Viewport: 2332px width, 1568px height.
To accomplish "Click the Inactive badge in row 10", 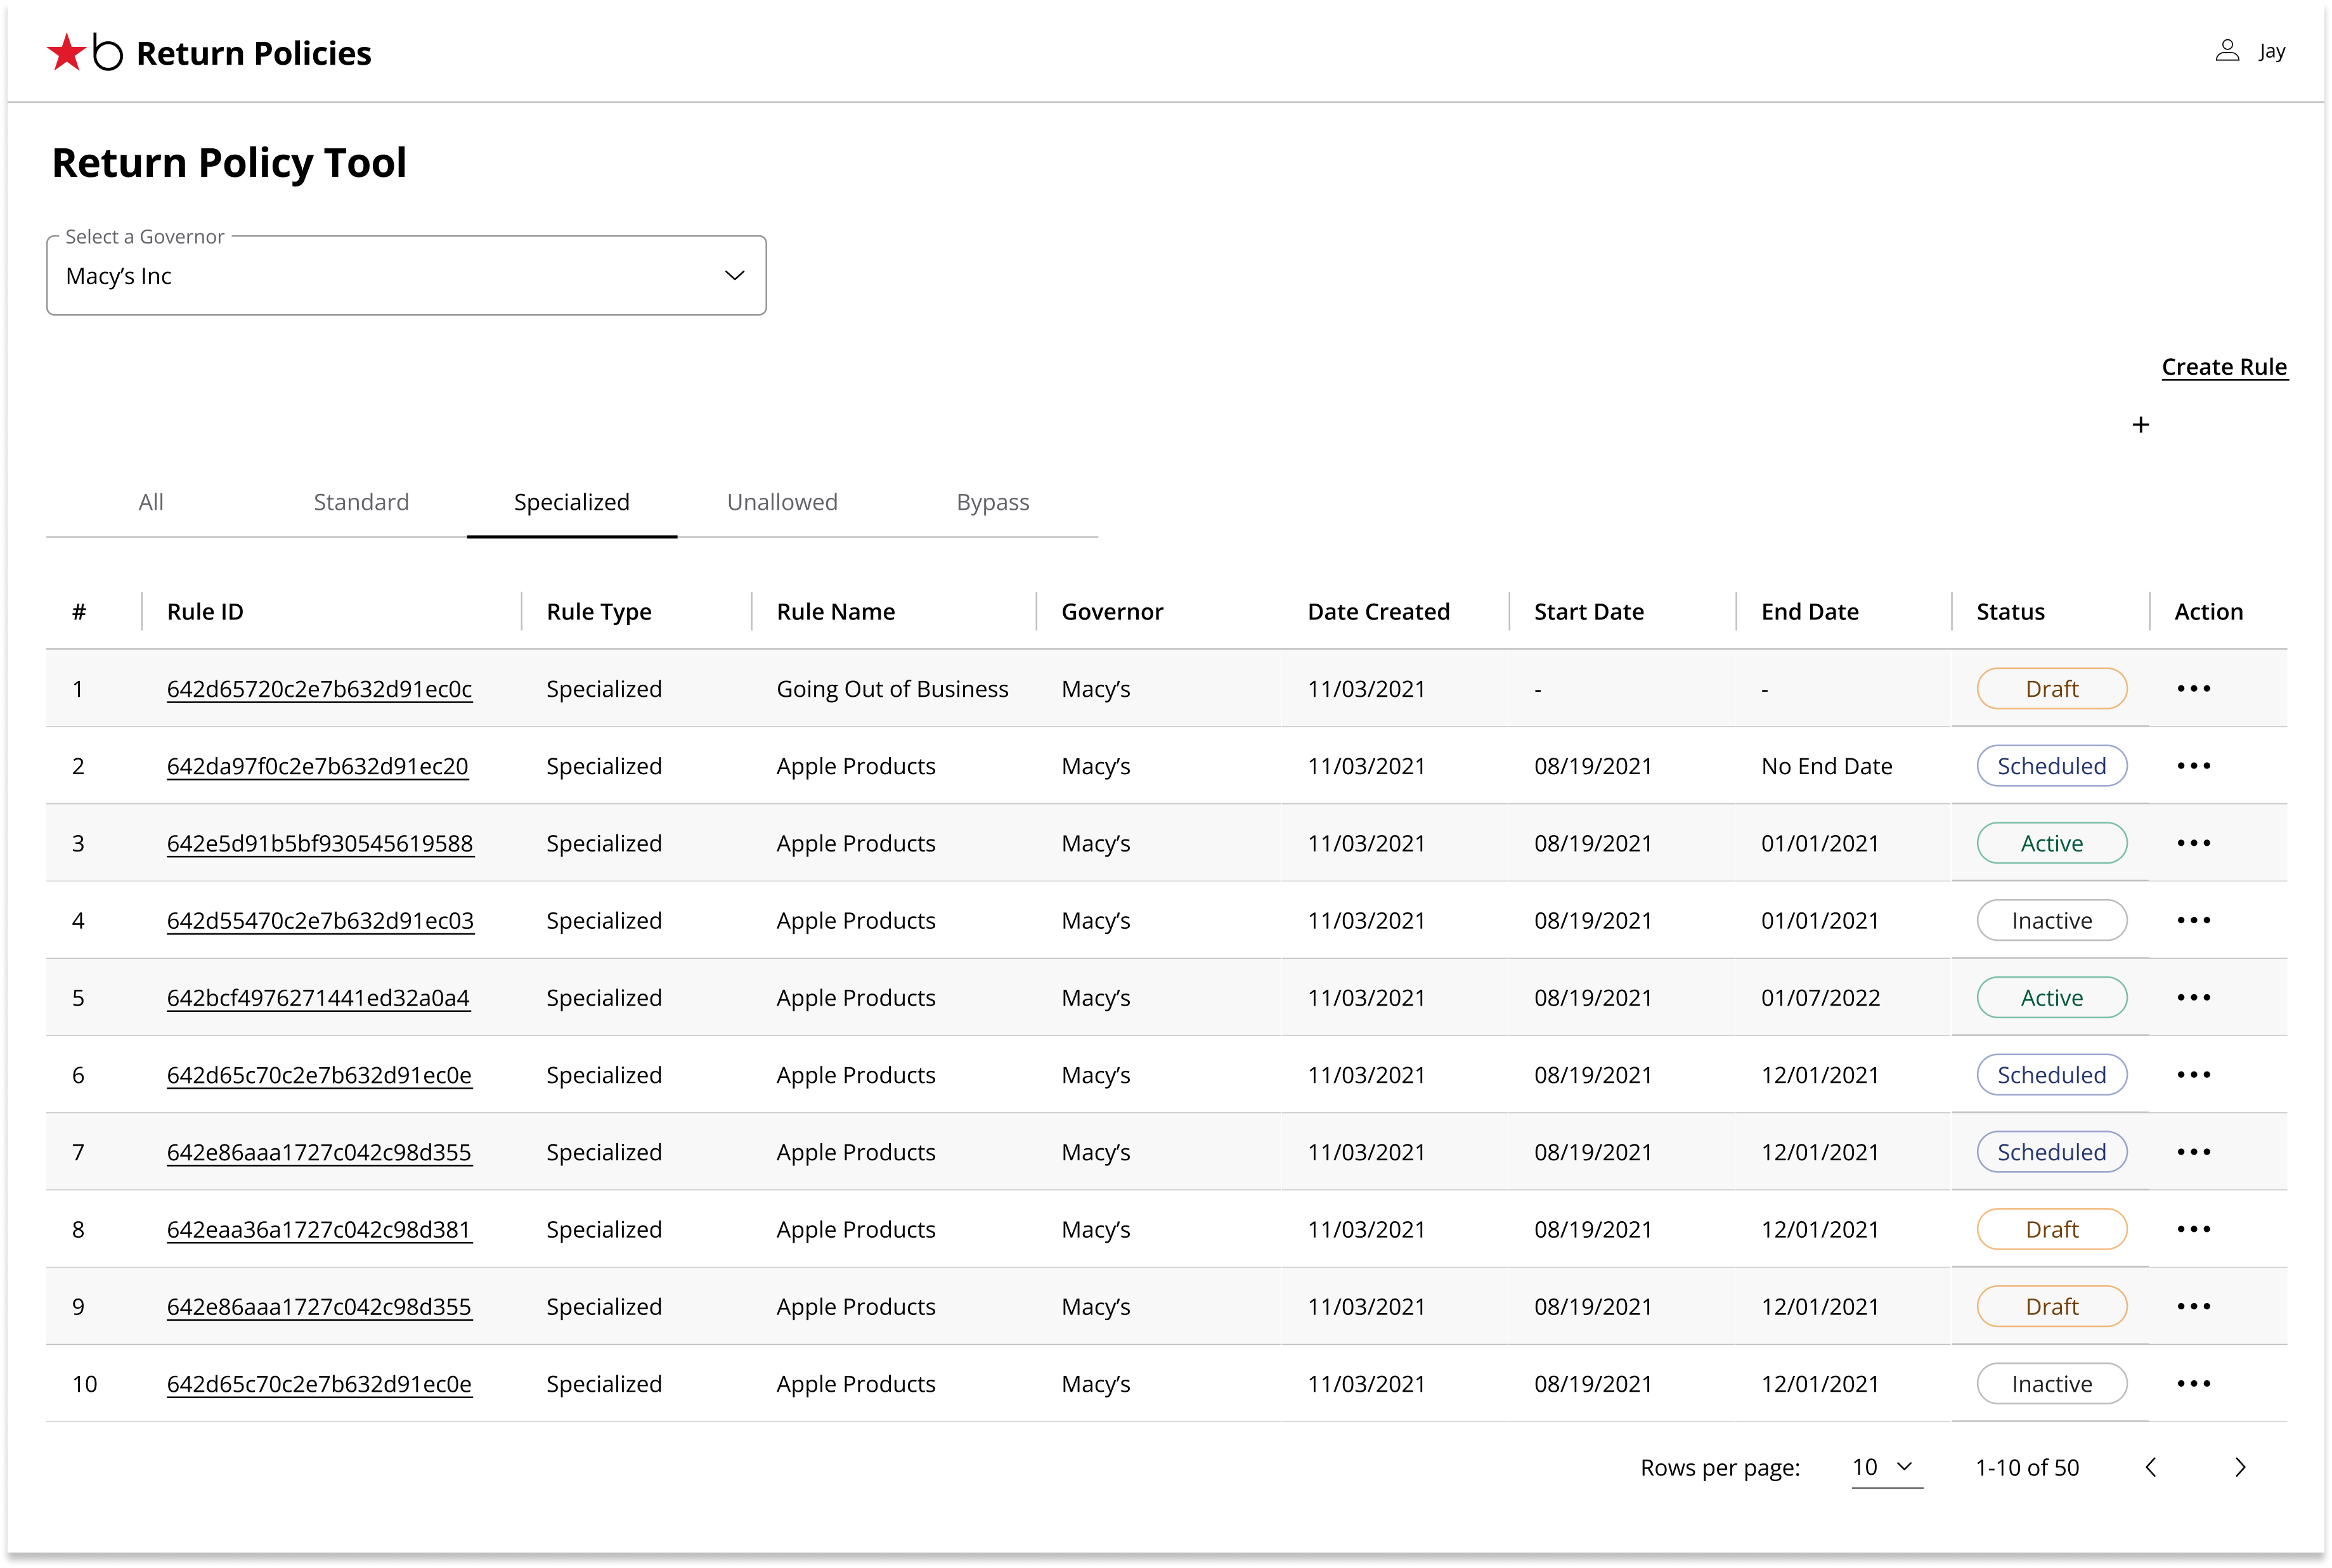I will (x=2051, y=1384).
